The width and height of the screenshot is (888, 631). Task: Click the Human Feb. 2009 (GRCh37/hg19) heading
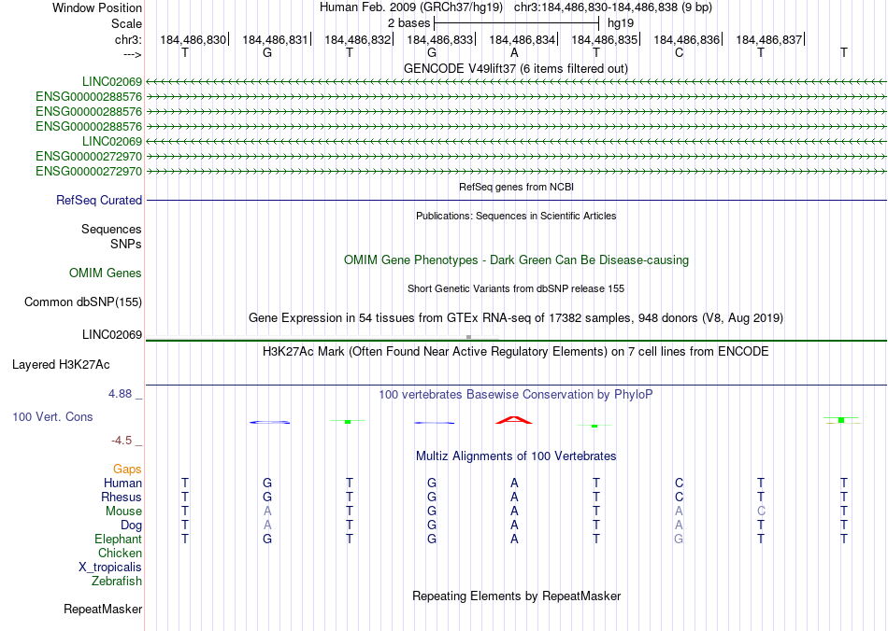411,7
